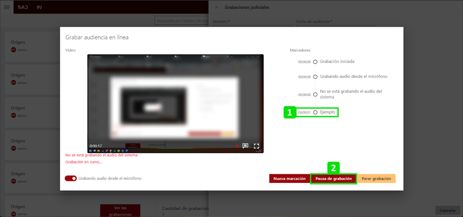Open the hamburger menu in the header
463x217 pixels.
coord(6,7)
